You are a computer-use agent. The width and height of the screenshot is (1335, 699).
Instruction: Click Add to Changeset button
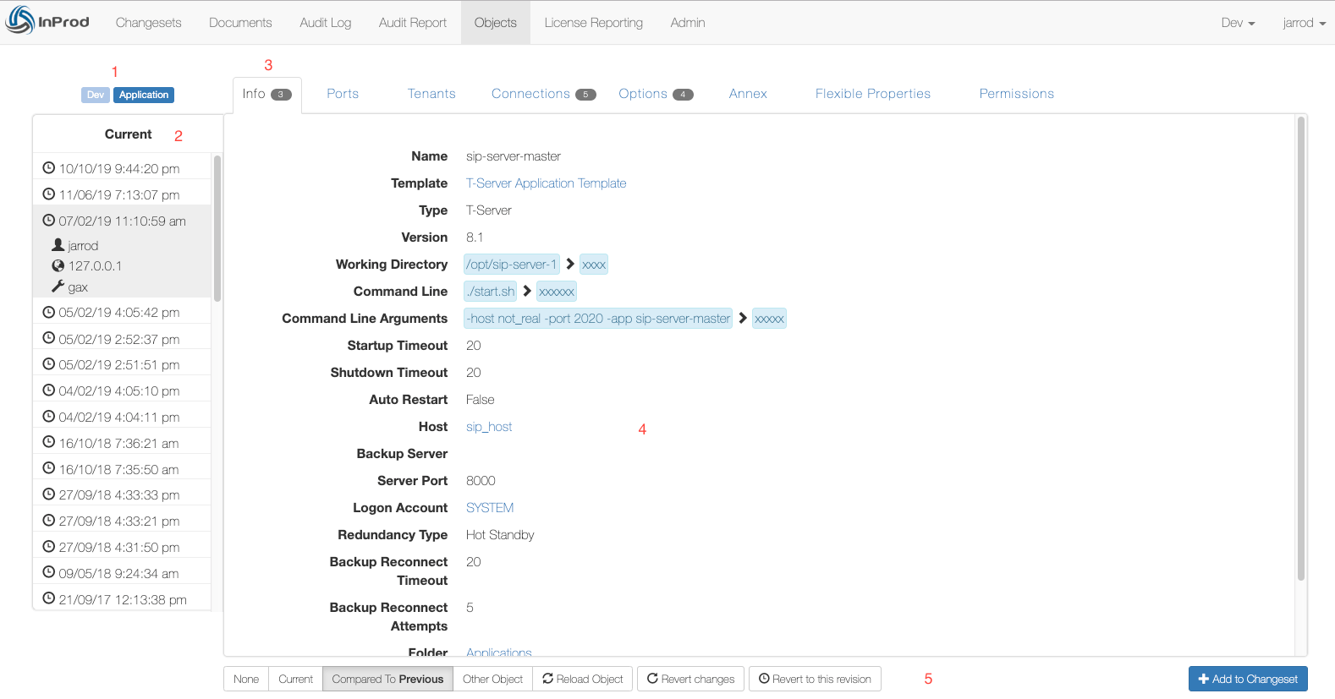pyautogui.click(x=1248, y=679)
